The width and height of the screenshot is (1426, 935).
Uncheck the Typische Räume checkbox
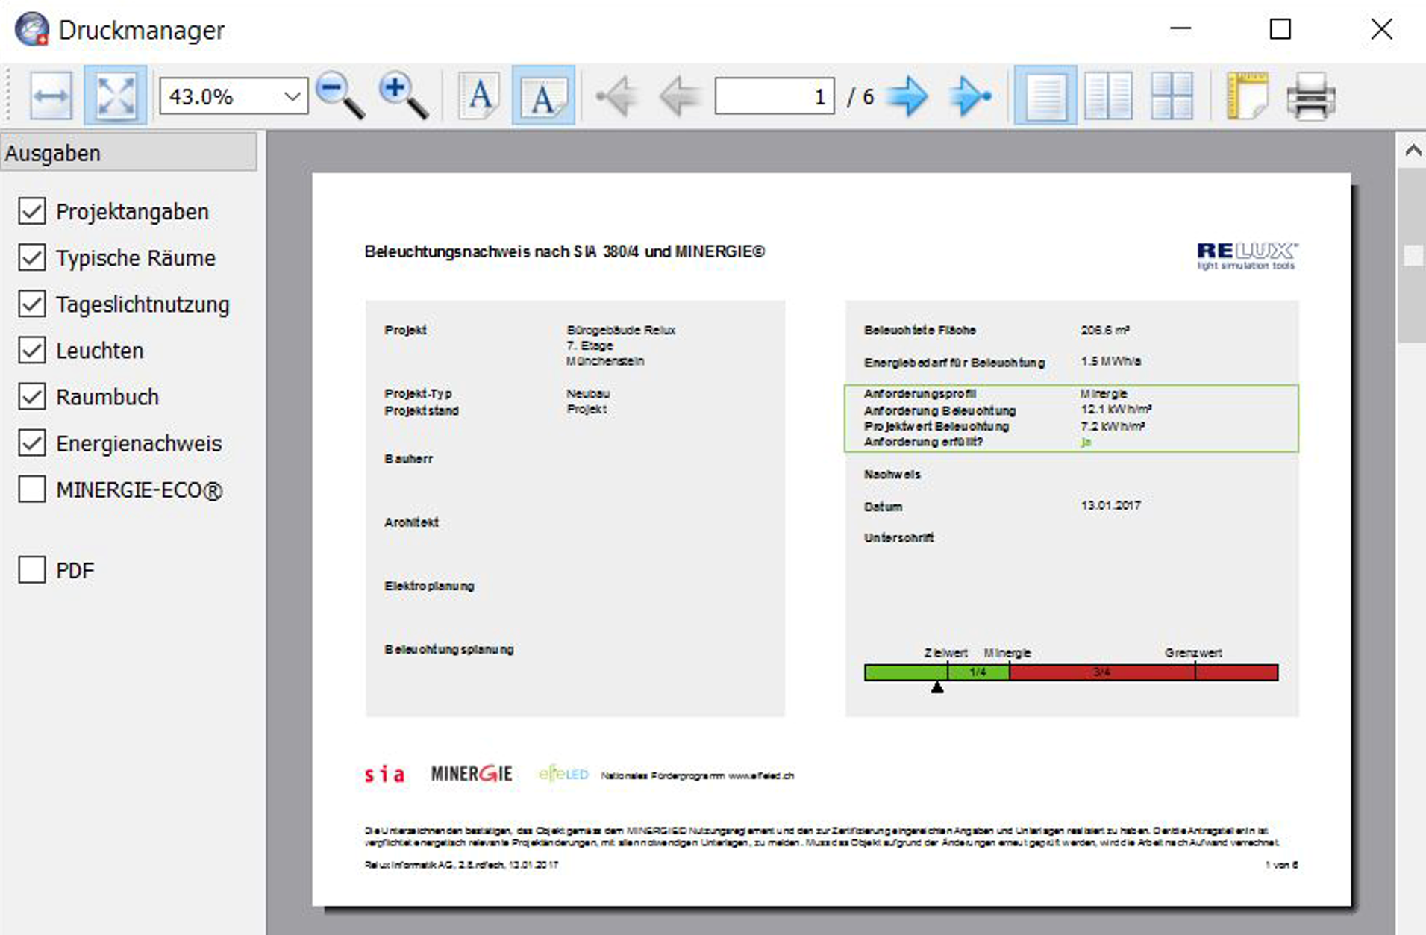pyautogui.click(x=32, y=257)
